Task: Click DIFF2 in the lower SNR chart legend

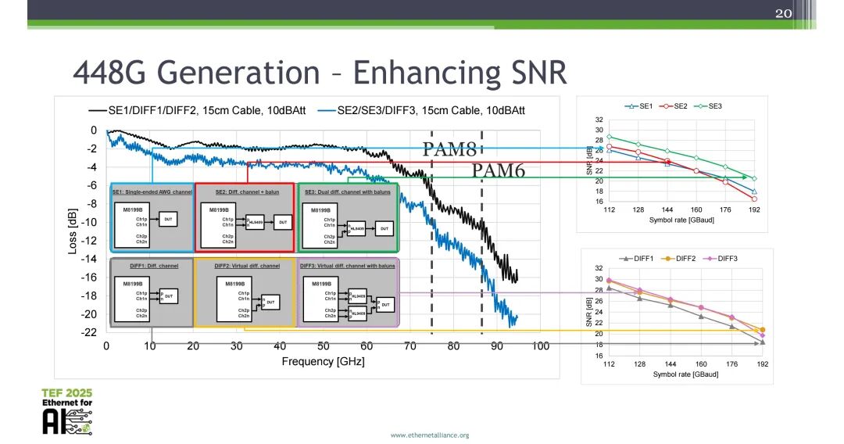Action: click(678, 259)
